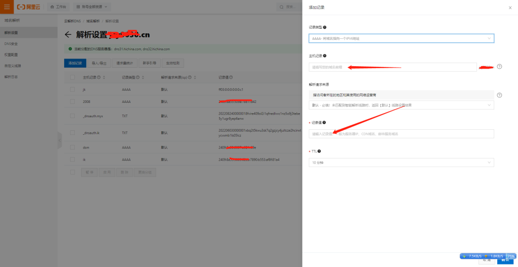The width and height of the screenshot is (518, 267).
Task: Click the 记录值 input field in panel
Action: click(401, 133)
